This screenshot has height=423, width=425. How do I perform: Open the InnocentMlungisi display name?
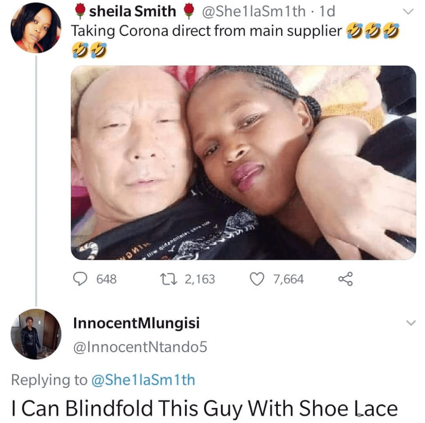(x=136, y=324)
